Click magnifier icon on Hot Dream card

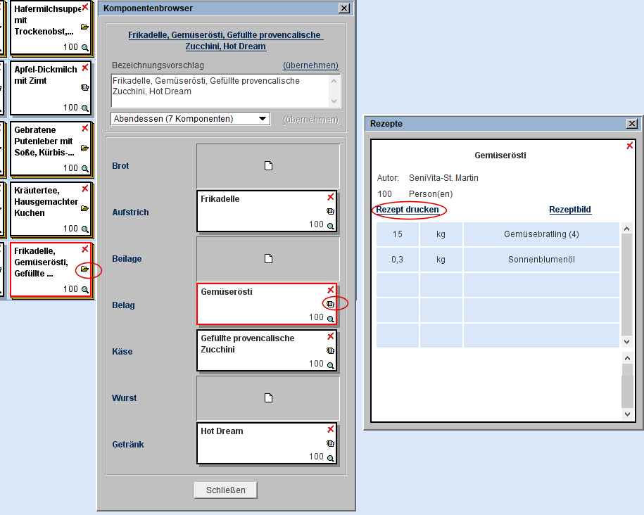[330, 457]
